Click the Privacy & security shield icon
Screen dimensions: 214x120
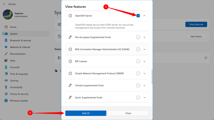point(6,94)
